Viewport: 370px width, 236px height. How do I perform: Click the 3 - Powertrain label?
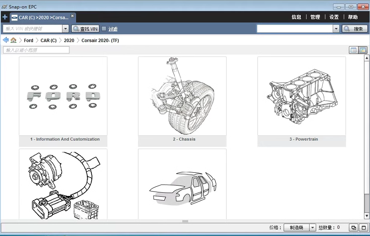click(x=304, y=139)
